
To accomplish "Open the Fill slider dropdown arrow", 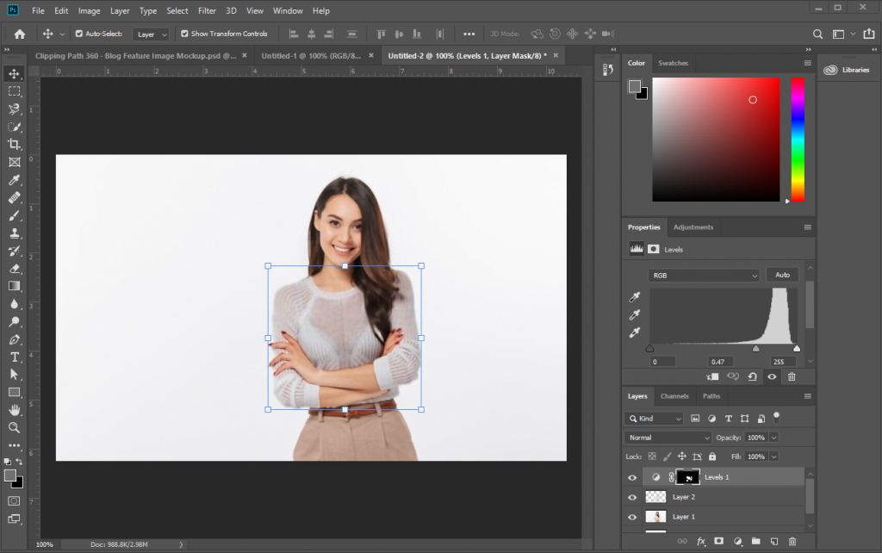I will (x=774, y=457).
